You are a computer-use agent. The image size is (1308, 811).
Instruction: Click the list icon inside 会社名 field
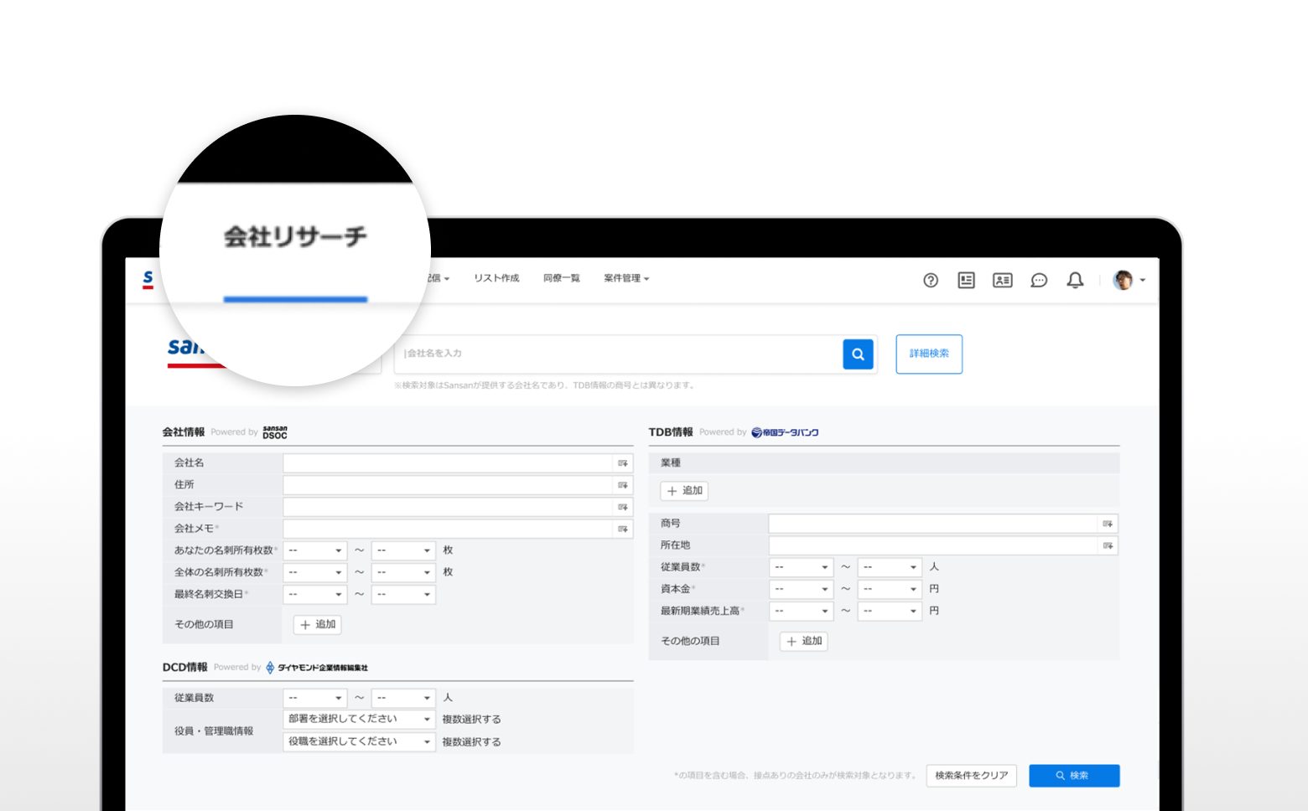[623, 463]
